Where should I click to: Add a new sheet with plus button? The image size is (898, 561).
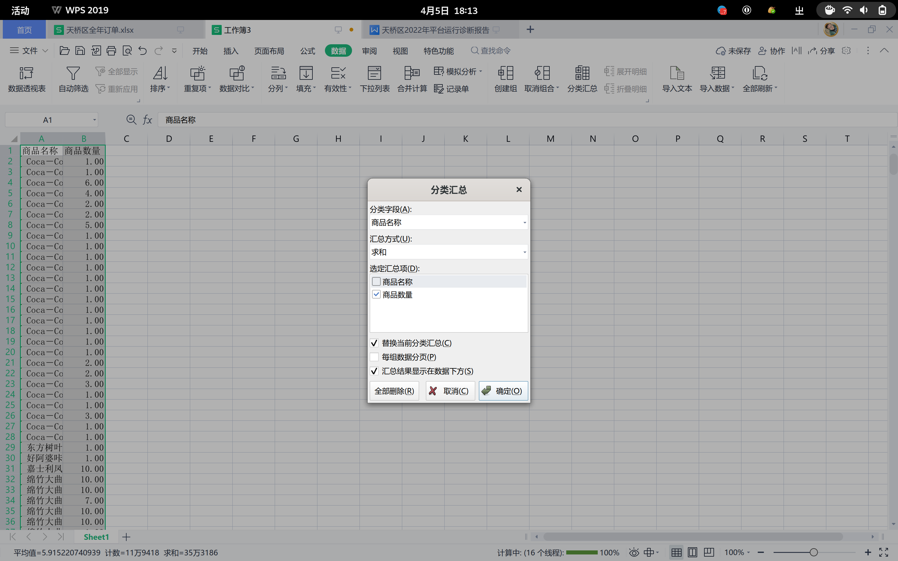(x=126, y=537)
